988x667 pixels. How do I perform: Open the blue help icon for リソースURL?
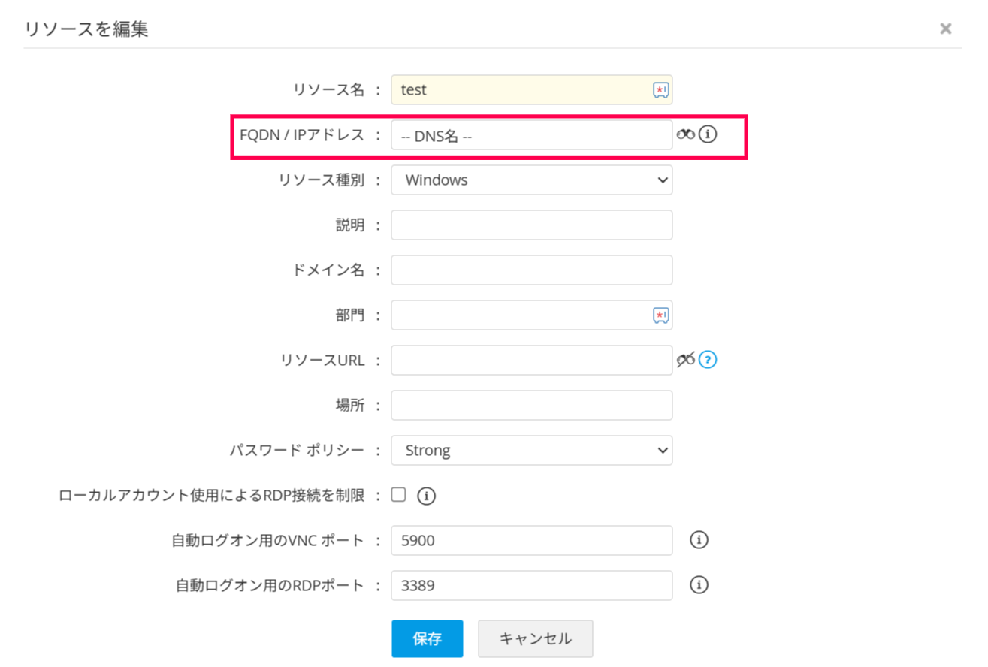tap(708, 360)
